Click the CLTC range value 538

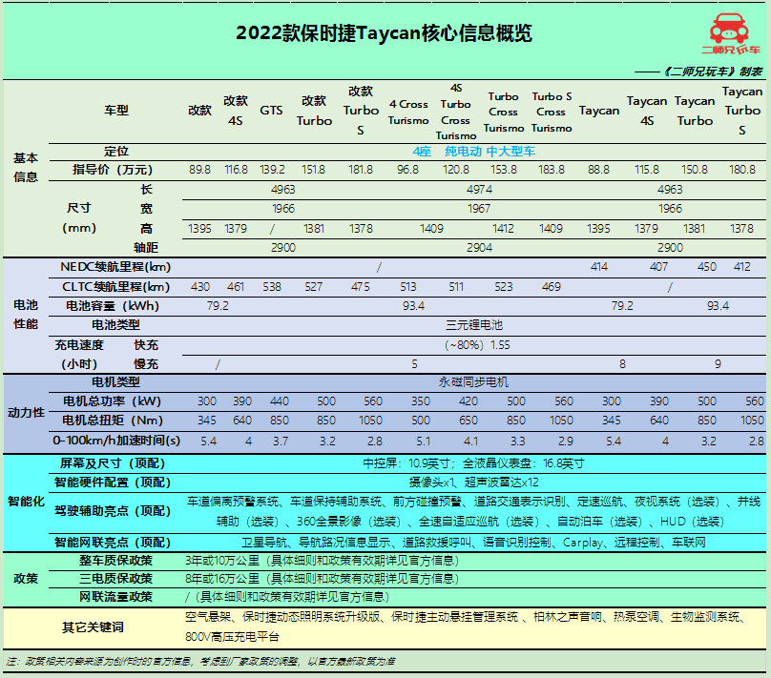(x=272, y=287)
